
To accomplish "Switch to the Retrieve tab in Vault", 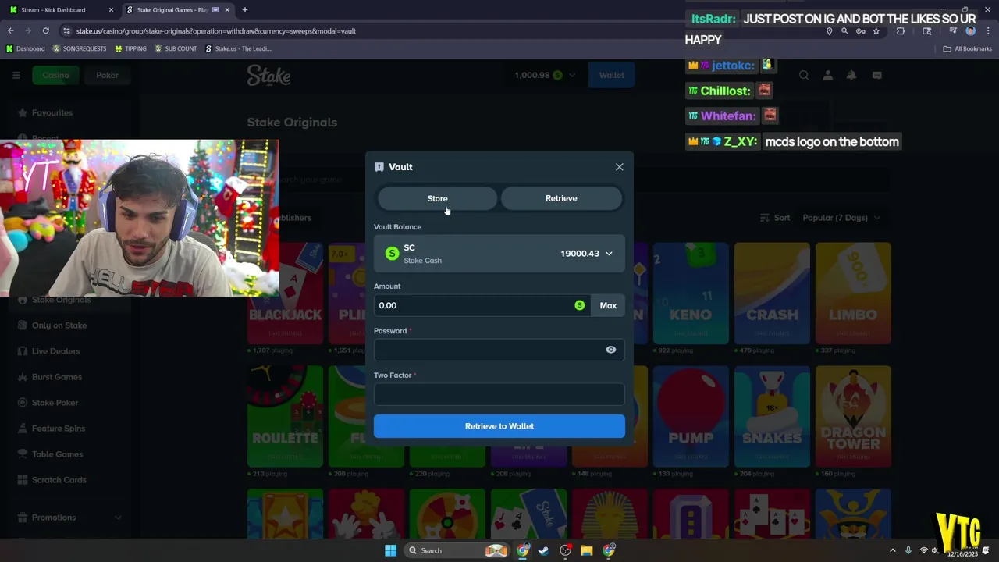I will pyautogui.click(x=561, y=198).
